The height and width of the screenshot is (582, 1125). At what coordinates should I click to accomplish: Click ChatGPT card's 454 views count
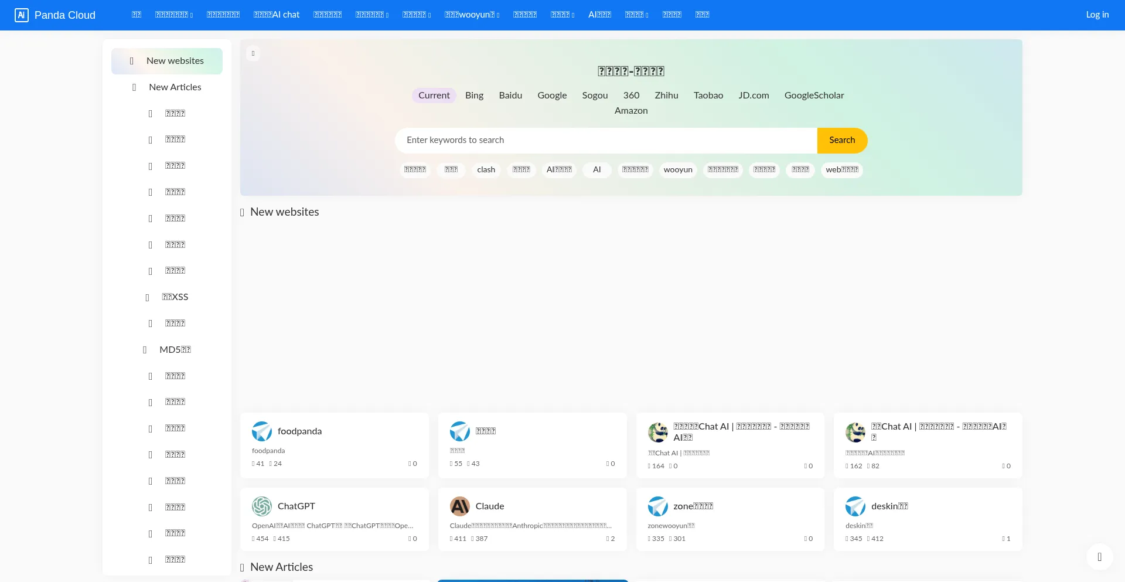pos(260,539)
